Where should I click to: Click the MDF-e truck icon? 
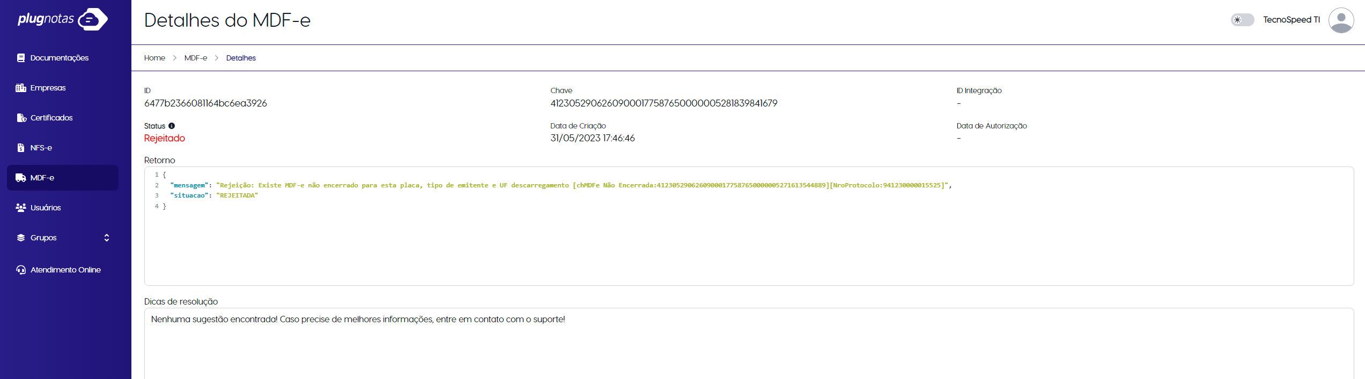point(21,178)
